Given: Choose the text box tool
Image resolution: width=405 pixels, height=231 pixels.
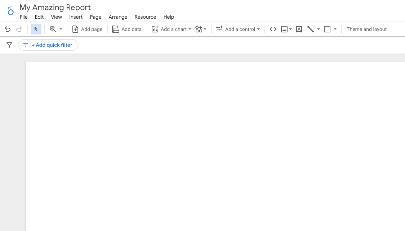Looking at the screenshot, I should (299, 29).
